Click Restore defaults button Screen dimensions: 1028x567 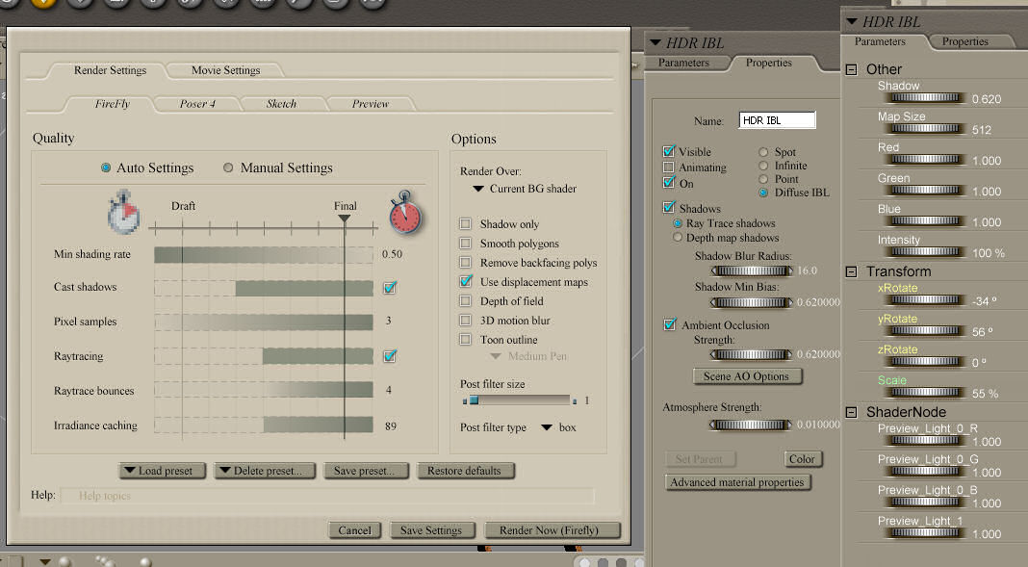click(x=466, y=471)
